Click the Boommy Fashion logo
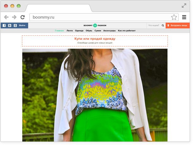 [95, 25]
